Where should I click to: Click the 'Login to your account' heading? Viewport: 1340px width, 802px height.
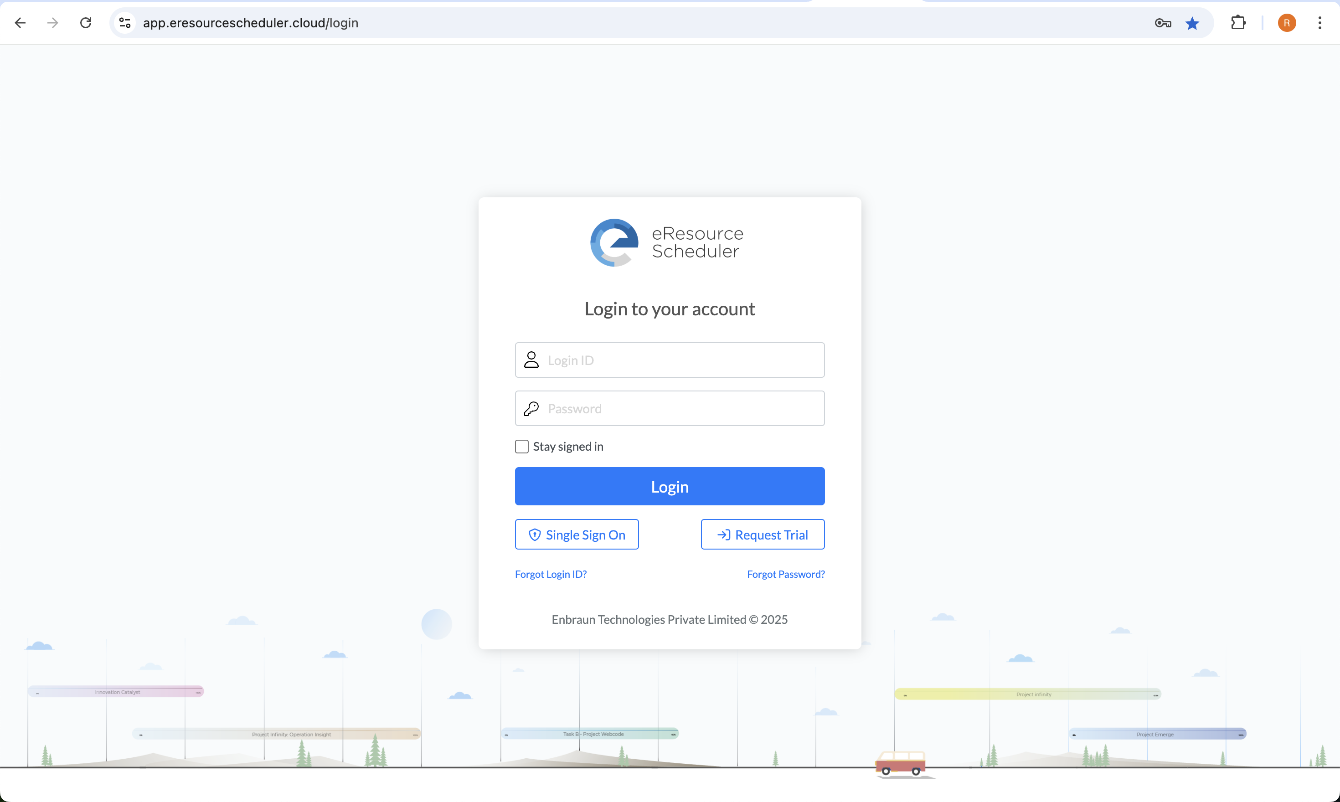670,309
